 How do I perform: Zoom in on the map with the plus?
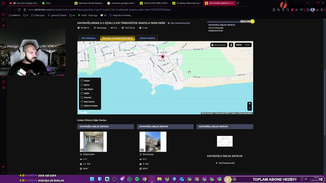click(250, 104)
